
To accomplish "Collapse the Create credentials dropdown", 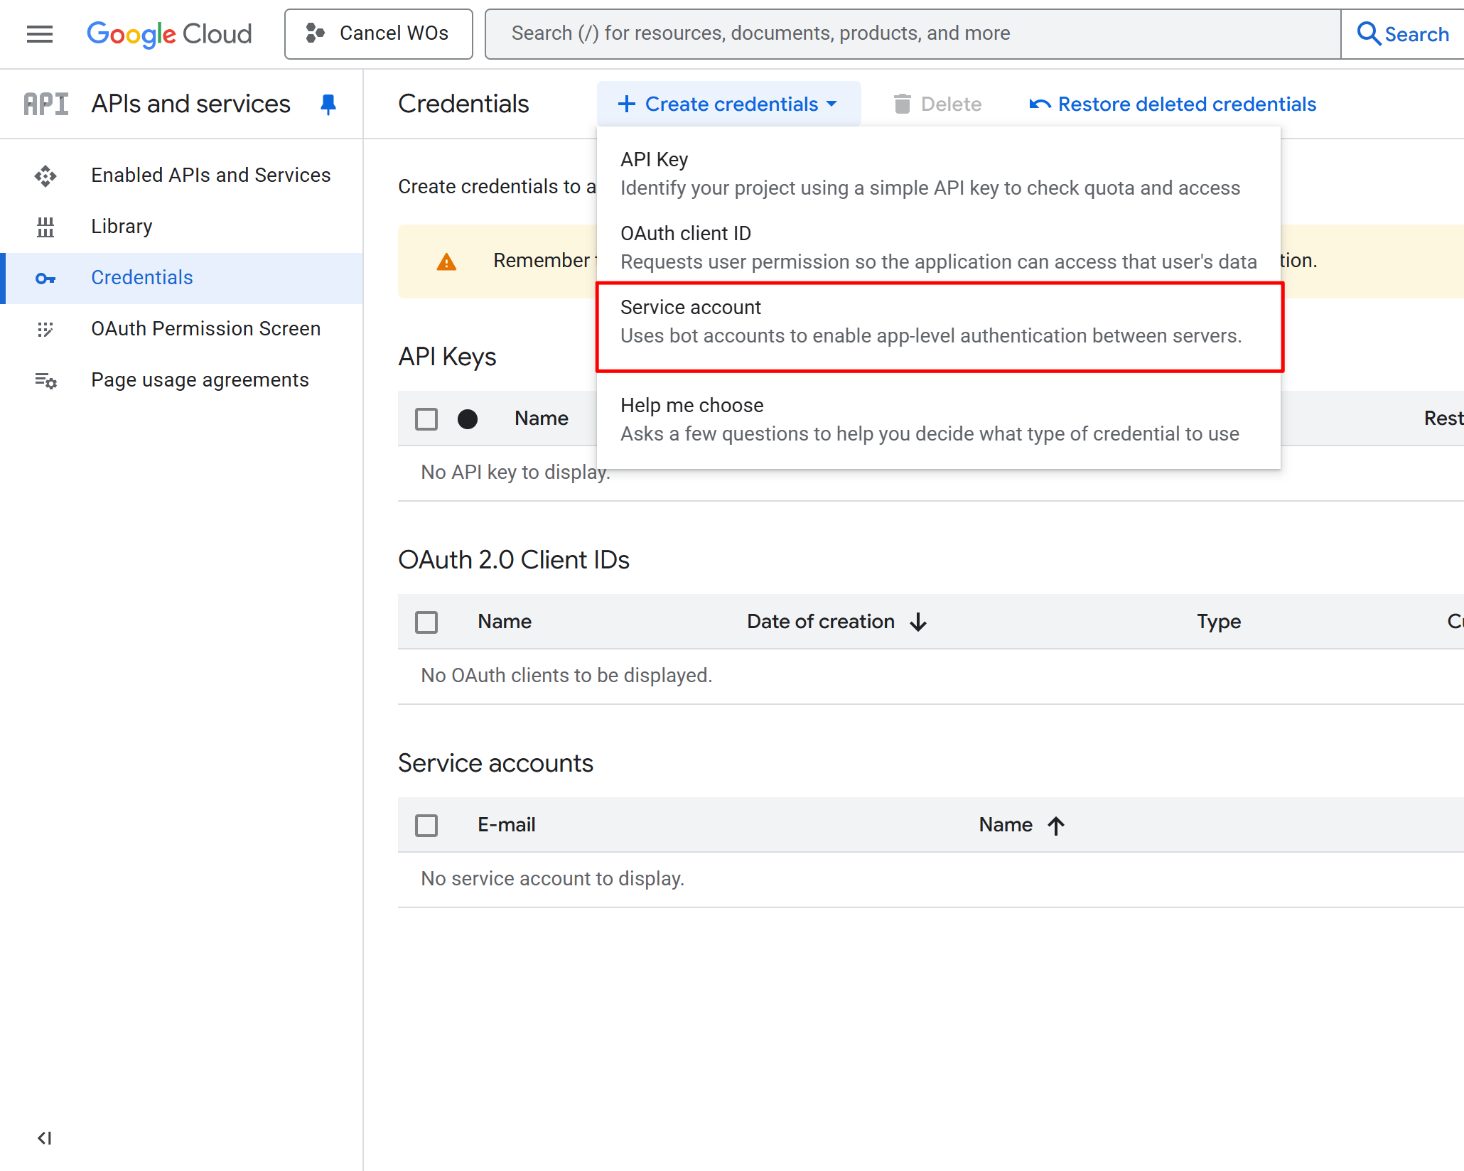I will [x=728, y=104].
